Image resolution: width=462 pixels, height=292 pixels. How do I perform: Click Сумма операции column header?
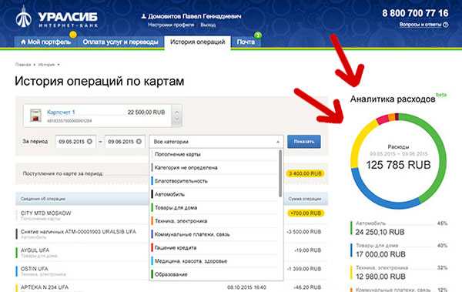305,199
